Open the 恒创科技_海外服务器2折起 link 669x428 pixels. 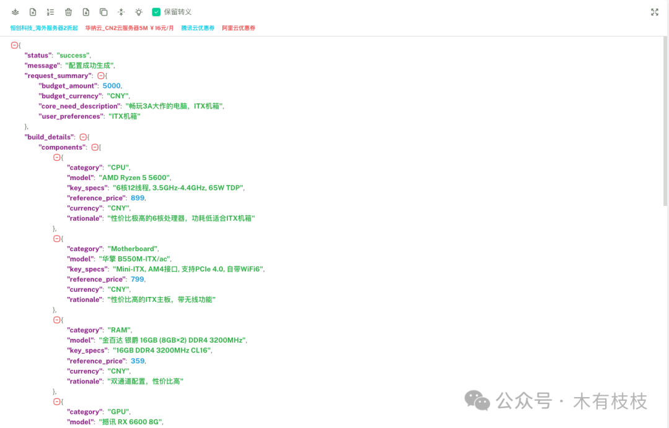pos(44,28)
